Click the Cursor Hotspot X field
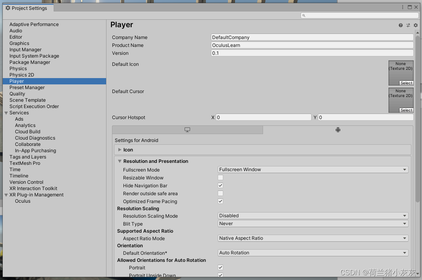Image resolution: width=422 pixels, height=280 pixels. coord(263,118)
